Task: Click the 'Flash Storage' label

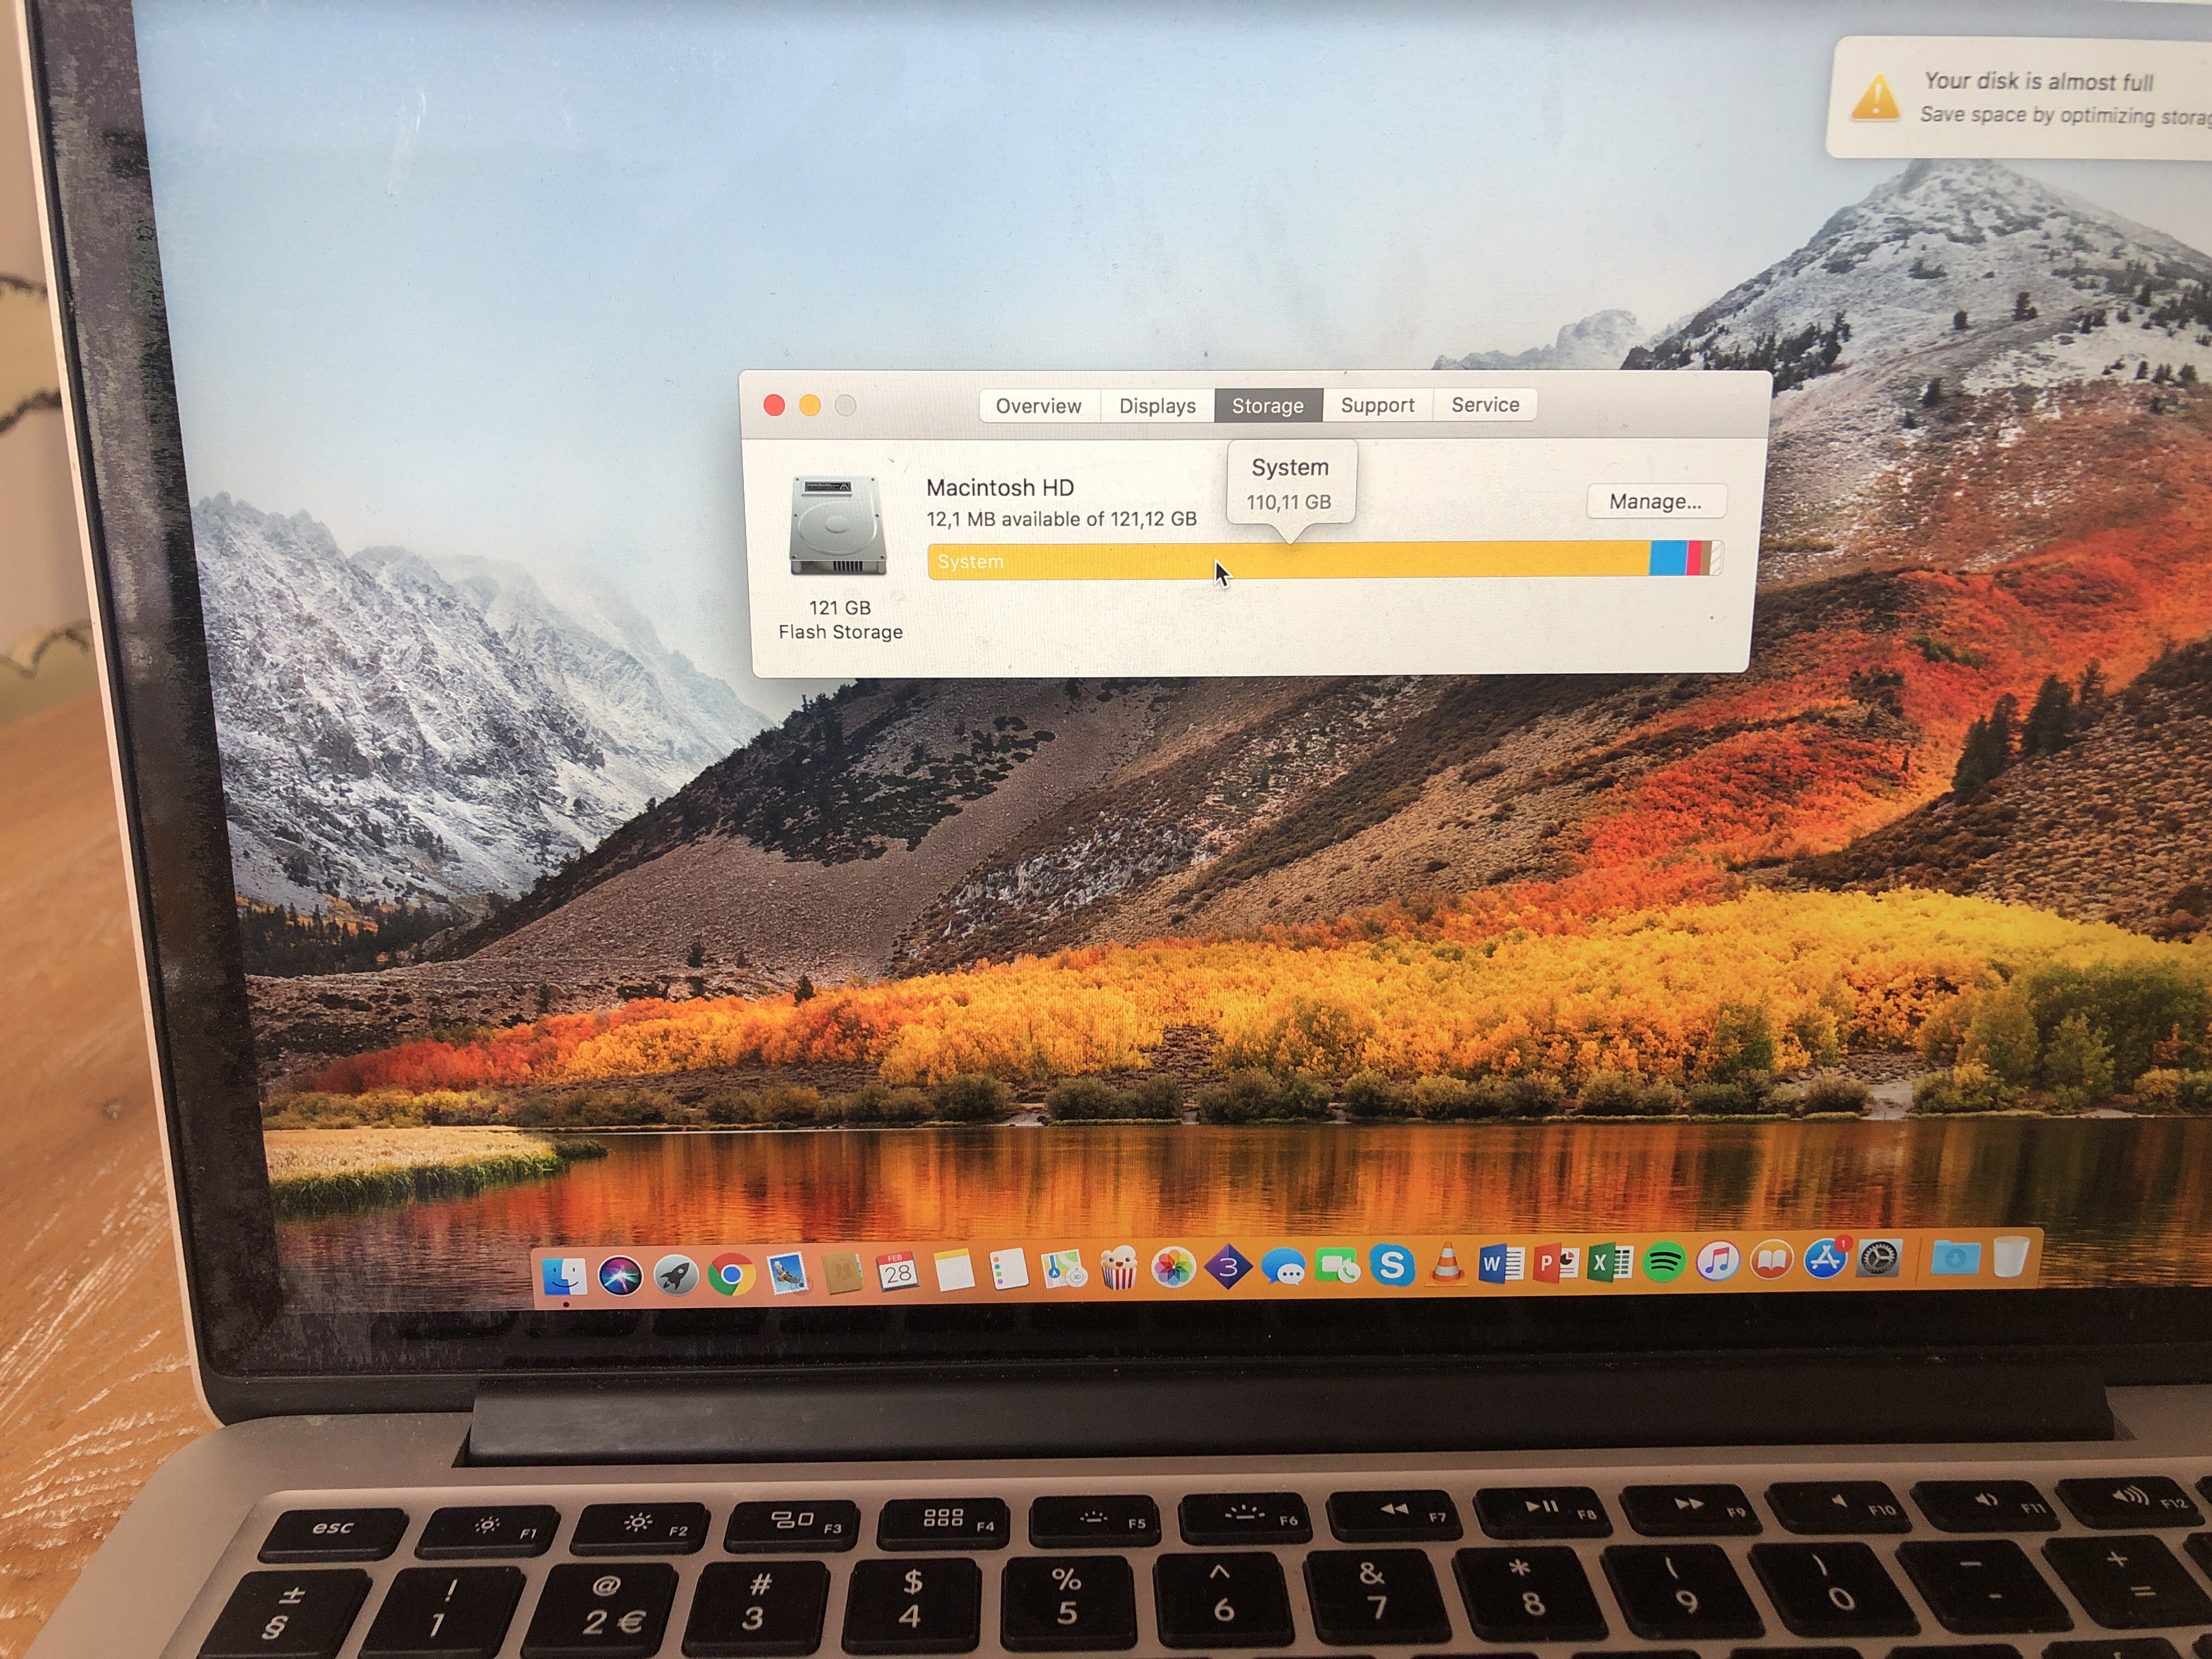Action: (840, 632)
